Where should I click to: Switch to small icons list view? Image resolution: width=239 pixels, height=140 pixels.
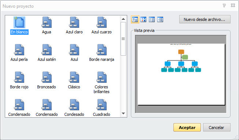(152, 19)
